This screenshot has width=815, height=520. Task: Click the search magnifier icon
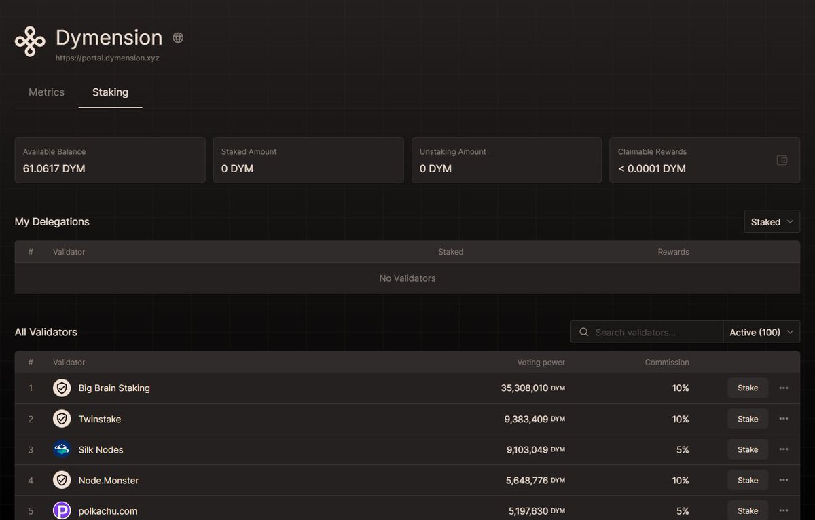point(584,332)
